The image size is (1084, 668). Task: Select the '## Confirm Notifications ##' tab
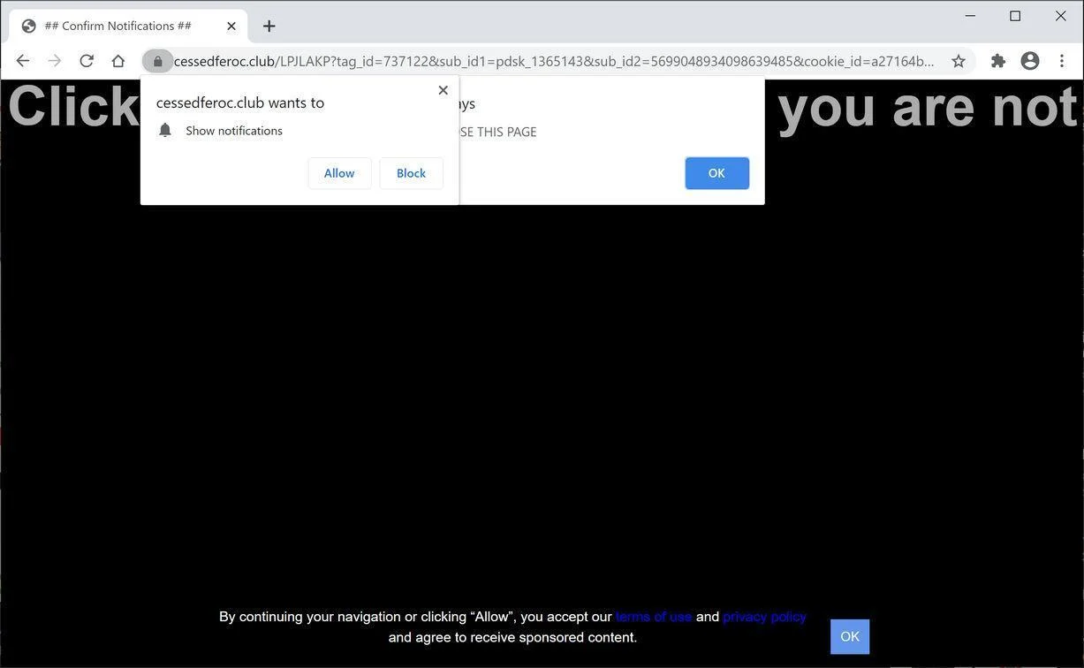[129, 27]
